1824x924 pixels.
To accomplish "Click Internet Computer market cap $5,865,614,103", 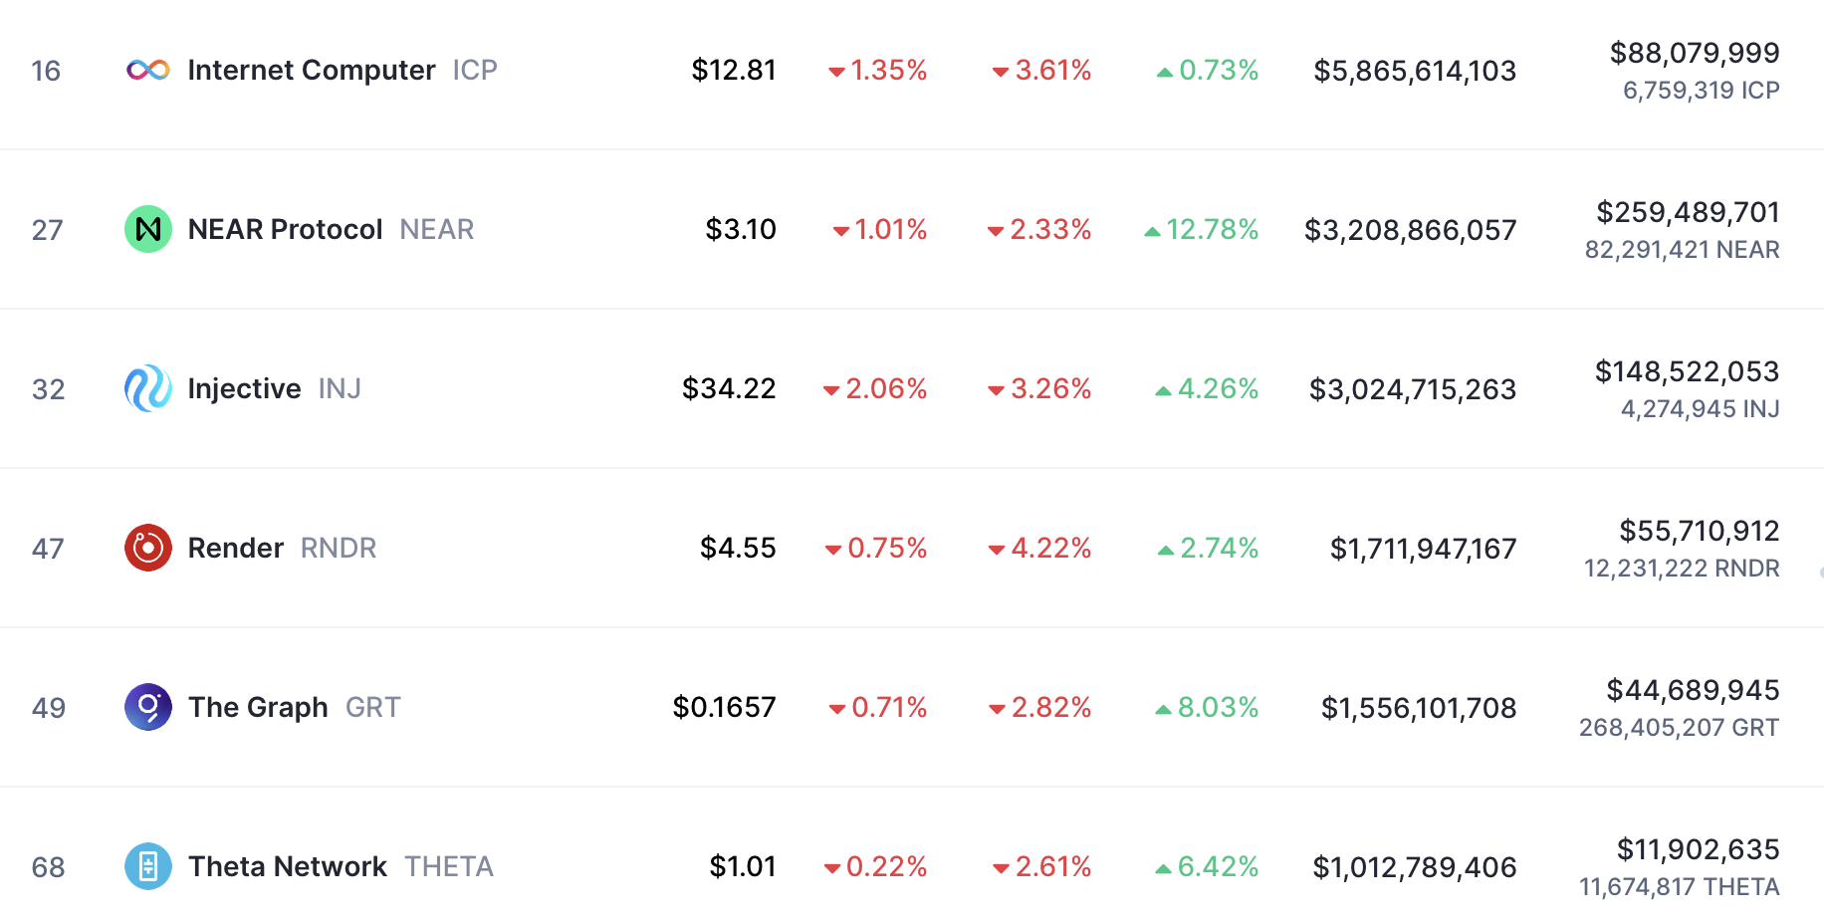I will pos(1415,71).
